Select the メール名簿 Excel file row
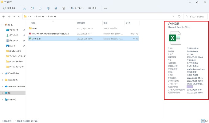This screenshot has width=209, height=123. point(83,39)
